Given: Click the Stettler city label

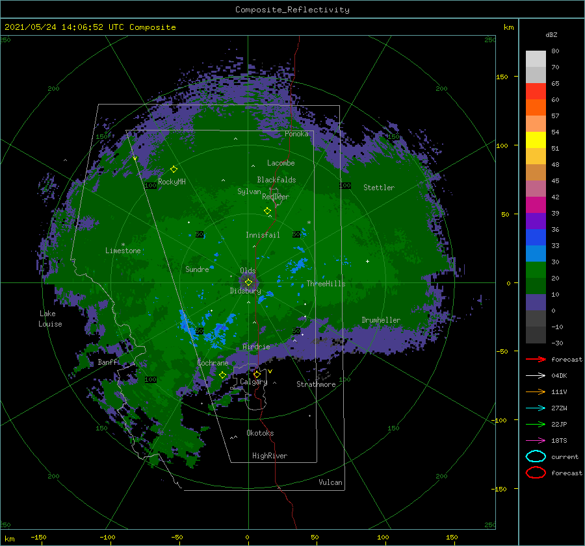Looking at the screenshot, I should pos(379,188).
